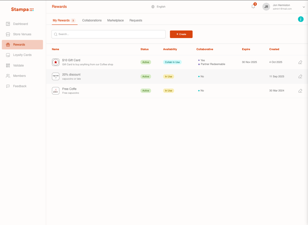Open notifications via the bell icon

click(253, 7)
